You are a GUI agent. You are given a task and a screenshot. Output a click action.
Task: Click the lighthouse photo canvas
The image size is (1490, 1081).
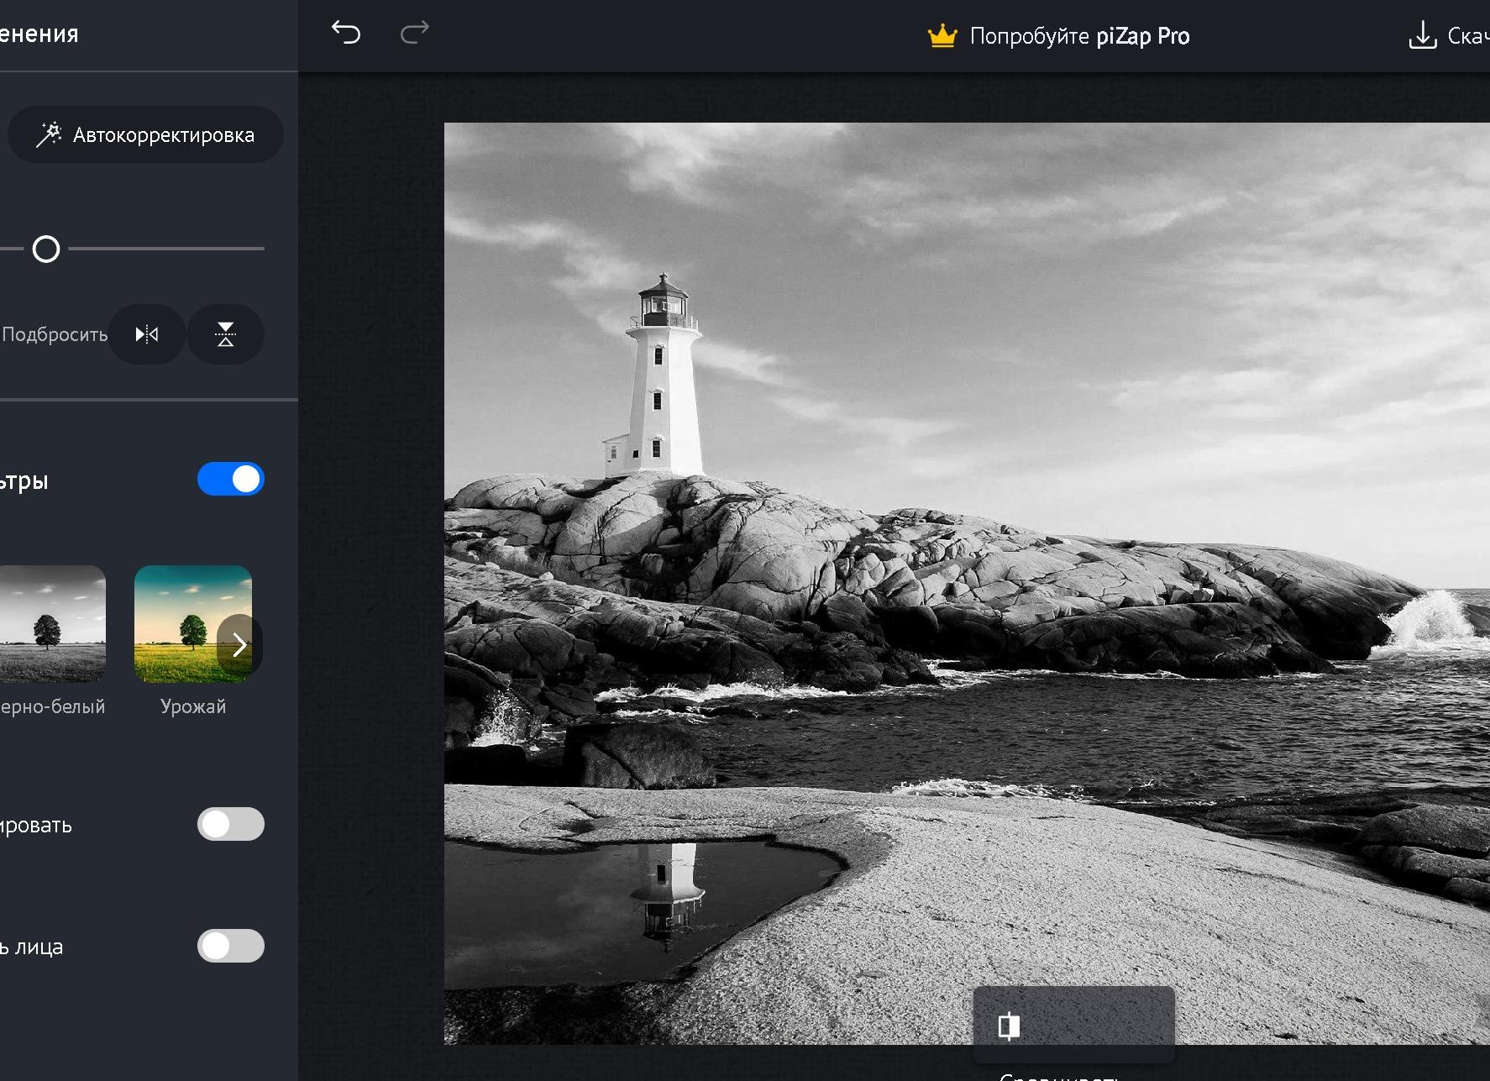tap(967, 583)
